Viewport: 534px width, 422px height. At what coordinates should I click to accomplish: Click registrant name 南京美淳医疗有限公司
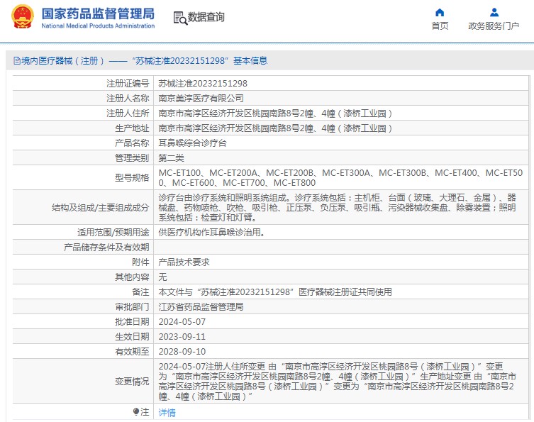pyautogui.click(x=201, y=99)
